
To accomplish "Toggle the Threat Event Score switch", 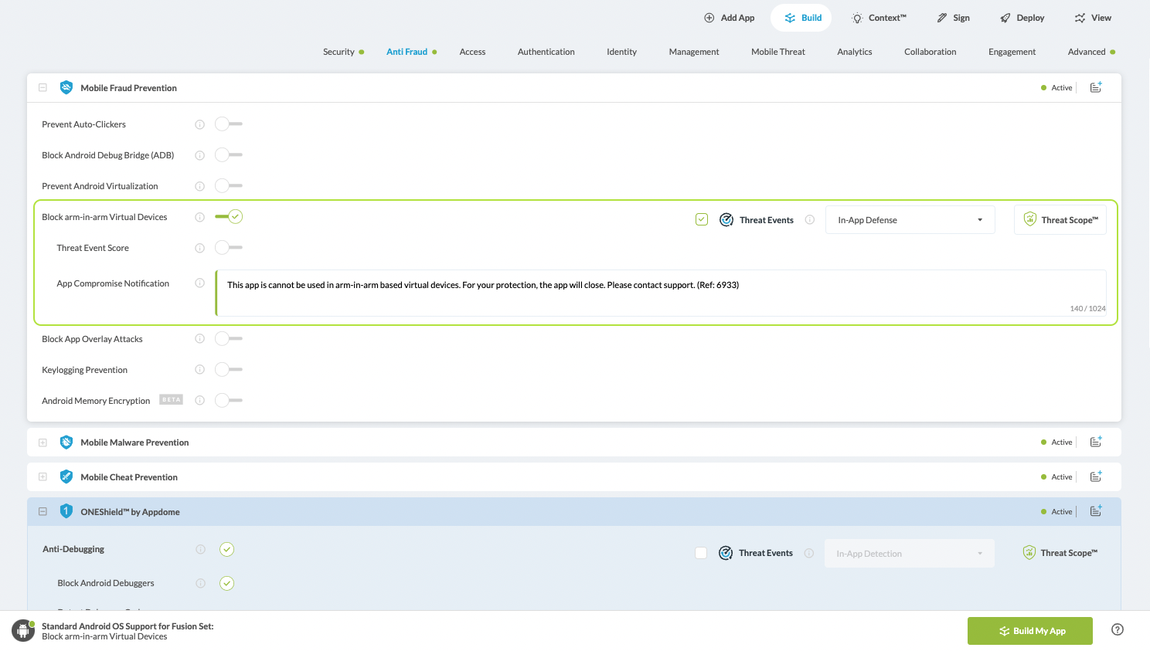I will coord(228,248).
